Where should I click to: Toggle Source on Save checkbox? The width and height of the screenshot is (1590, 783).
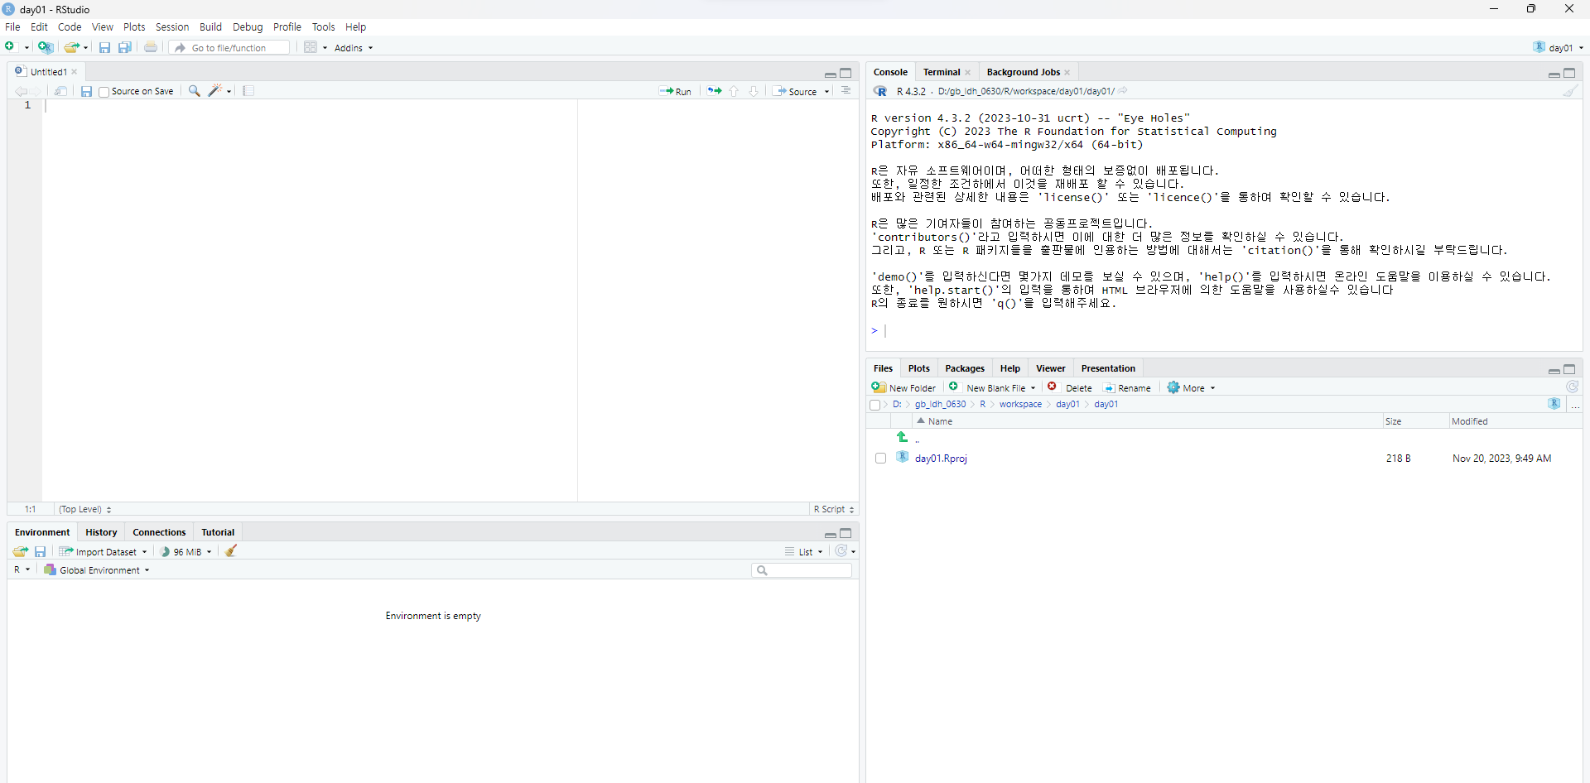(104, 92)
